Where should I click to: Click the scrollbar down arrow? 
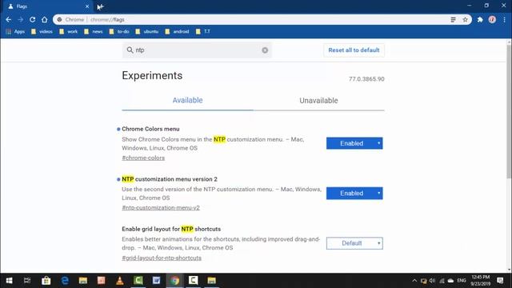[x=509, y=270]
